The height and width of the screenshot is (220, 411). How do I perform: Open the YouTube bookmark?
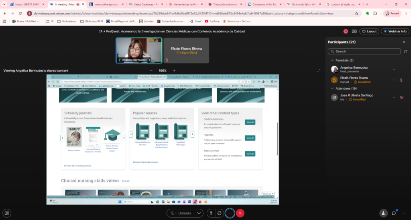click(212, 22)
